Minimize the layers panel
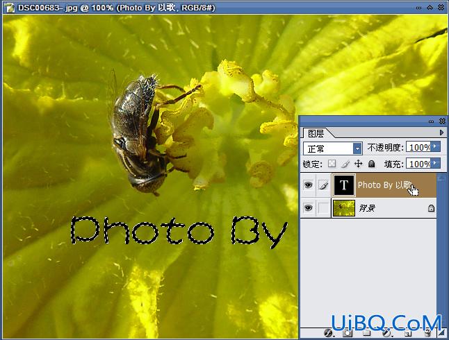Image resolution: width=449 pixels, height=340 pixels. coord(431,121)
